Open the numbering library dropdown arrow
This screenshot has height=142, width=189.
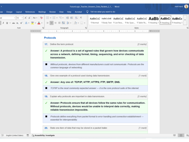point(57,18)
